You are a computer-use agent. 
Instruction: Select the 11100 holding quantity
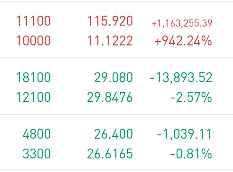click(x=34, y=21)
